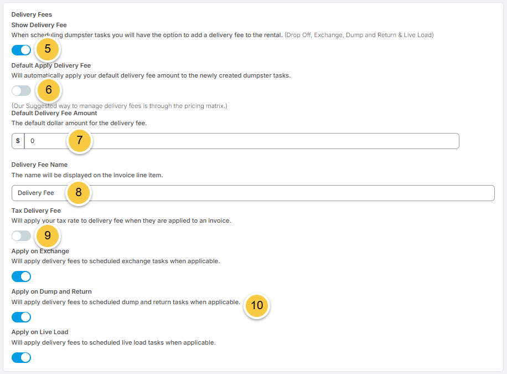
Task: Click into the Delivery Fee Name text box
Action: click(253, 193)
